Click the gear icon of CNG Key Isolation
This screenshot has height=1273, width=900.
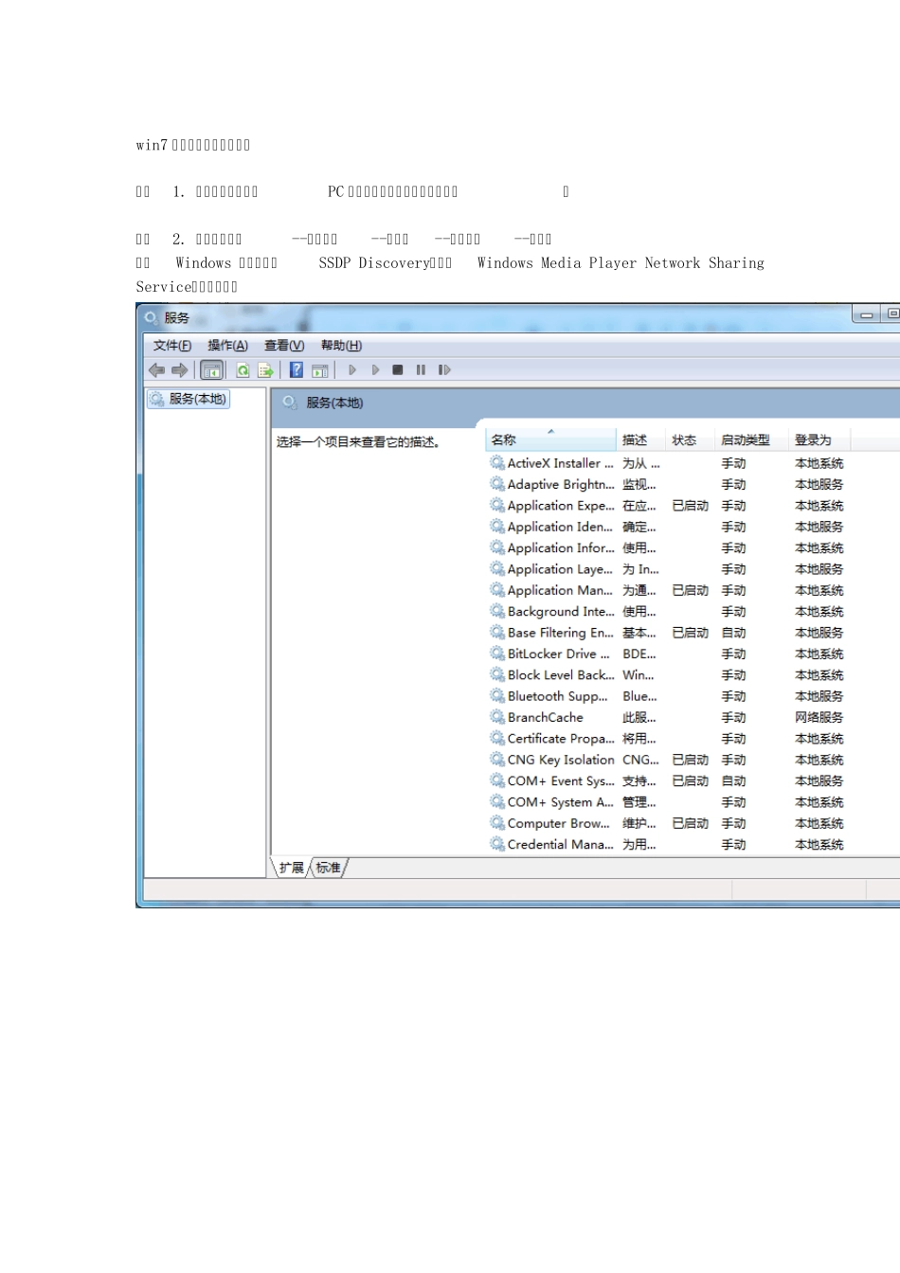coord(497,759)
